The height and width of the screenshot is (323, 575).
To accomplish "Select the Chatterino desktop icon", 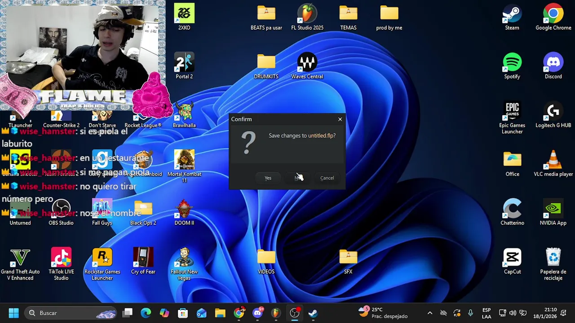I will tap(512, 212).
